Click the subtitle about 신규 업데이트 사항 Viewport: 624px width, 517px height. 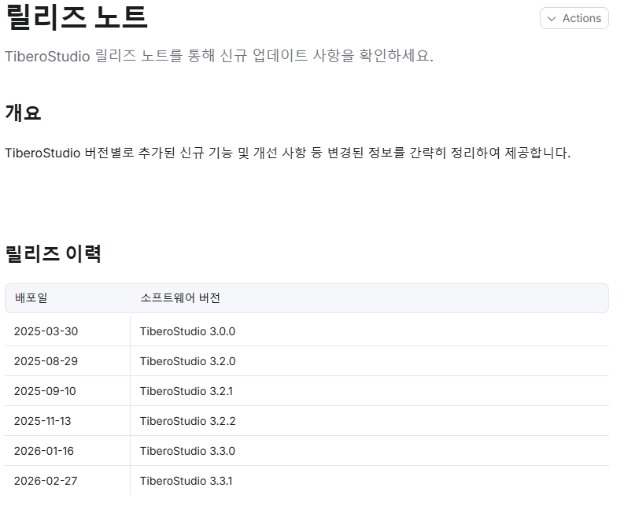[219, 56]
